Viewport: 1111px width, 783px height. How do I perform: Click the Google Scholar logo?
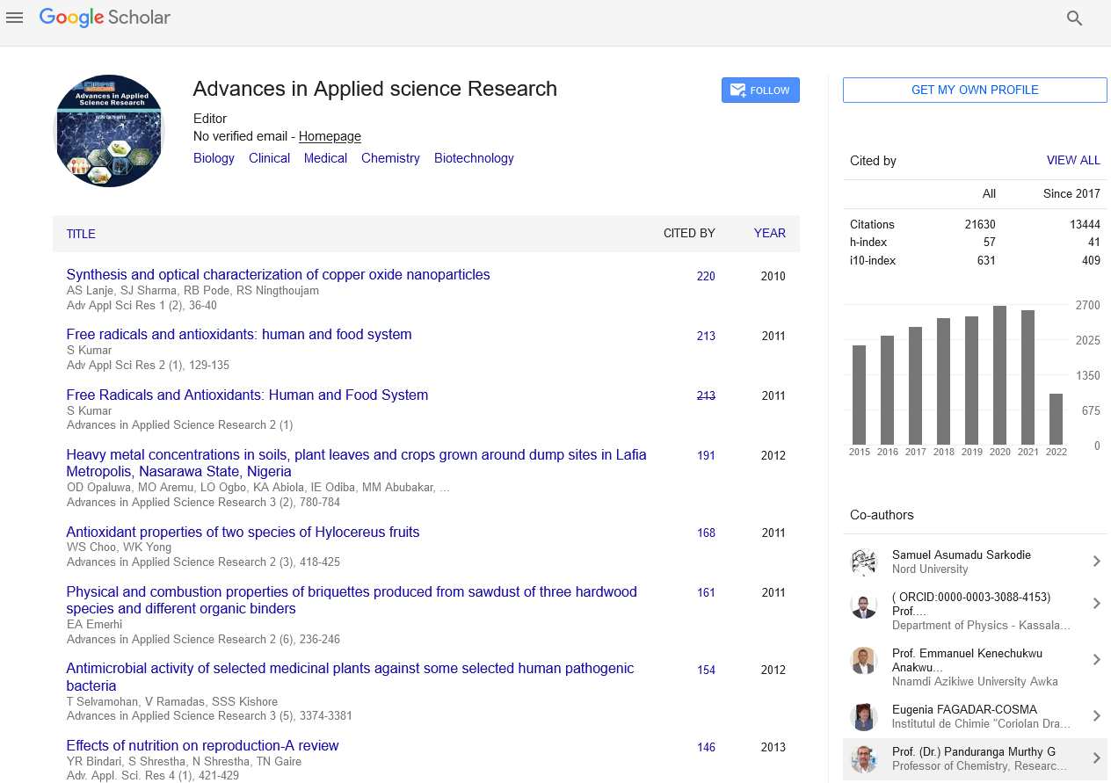[105, 18]
